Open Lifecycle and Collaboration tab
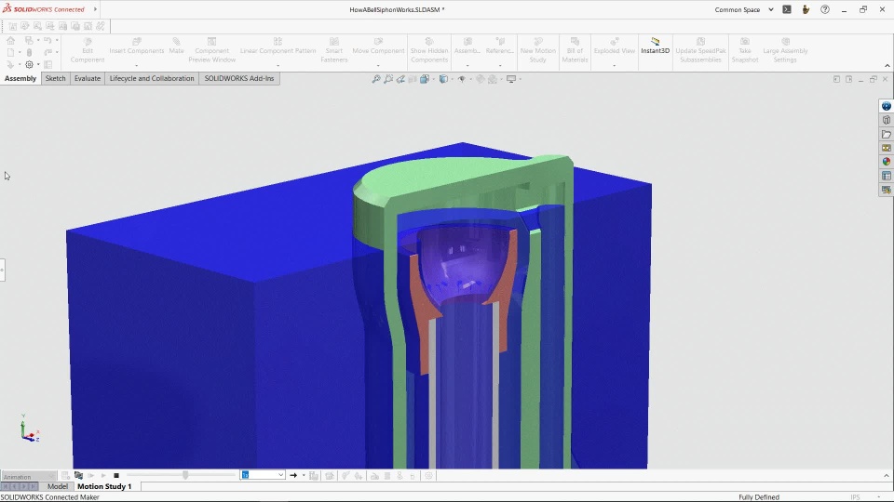The height and width of the screenshot is (502, 894). 152,78
